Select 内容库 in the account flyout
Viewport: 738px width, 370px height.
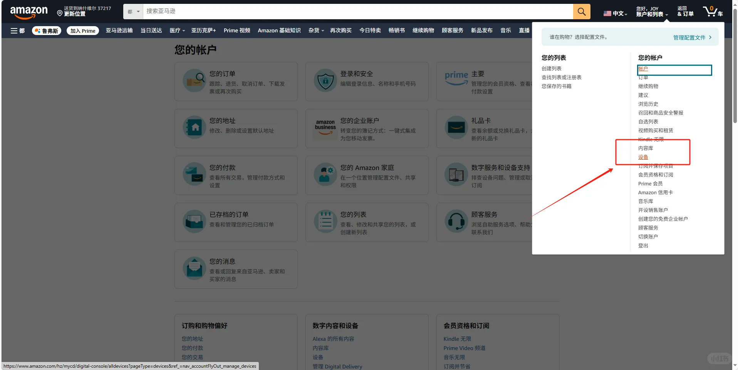point(646,148)
